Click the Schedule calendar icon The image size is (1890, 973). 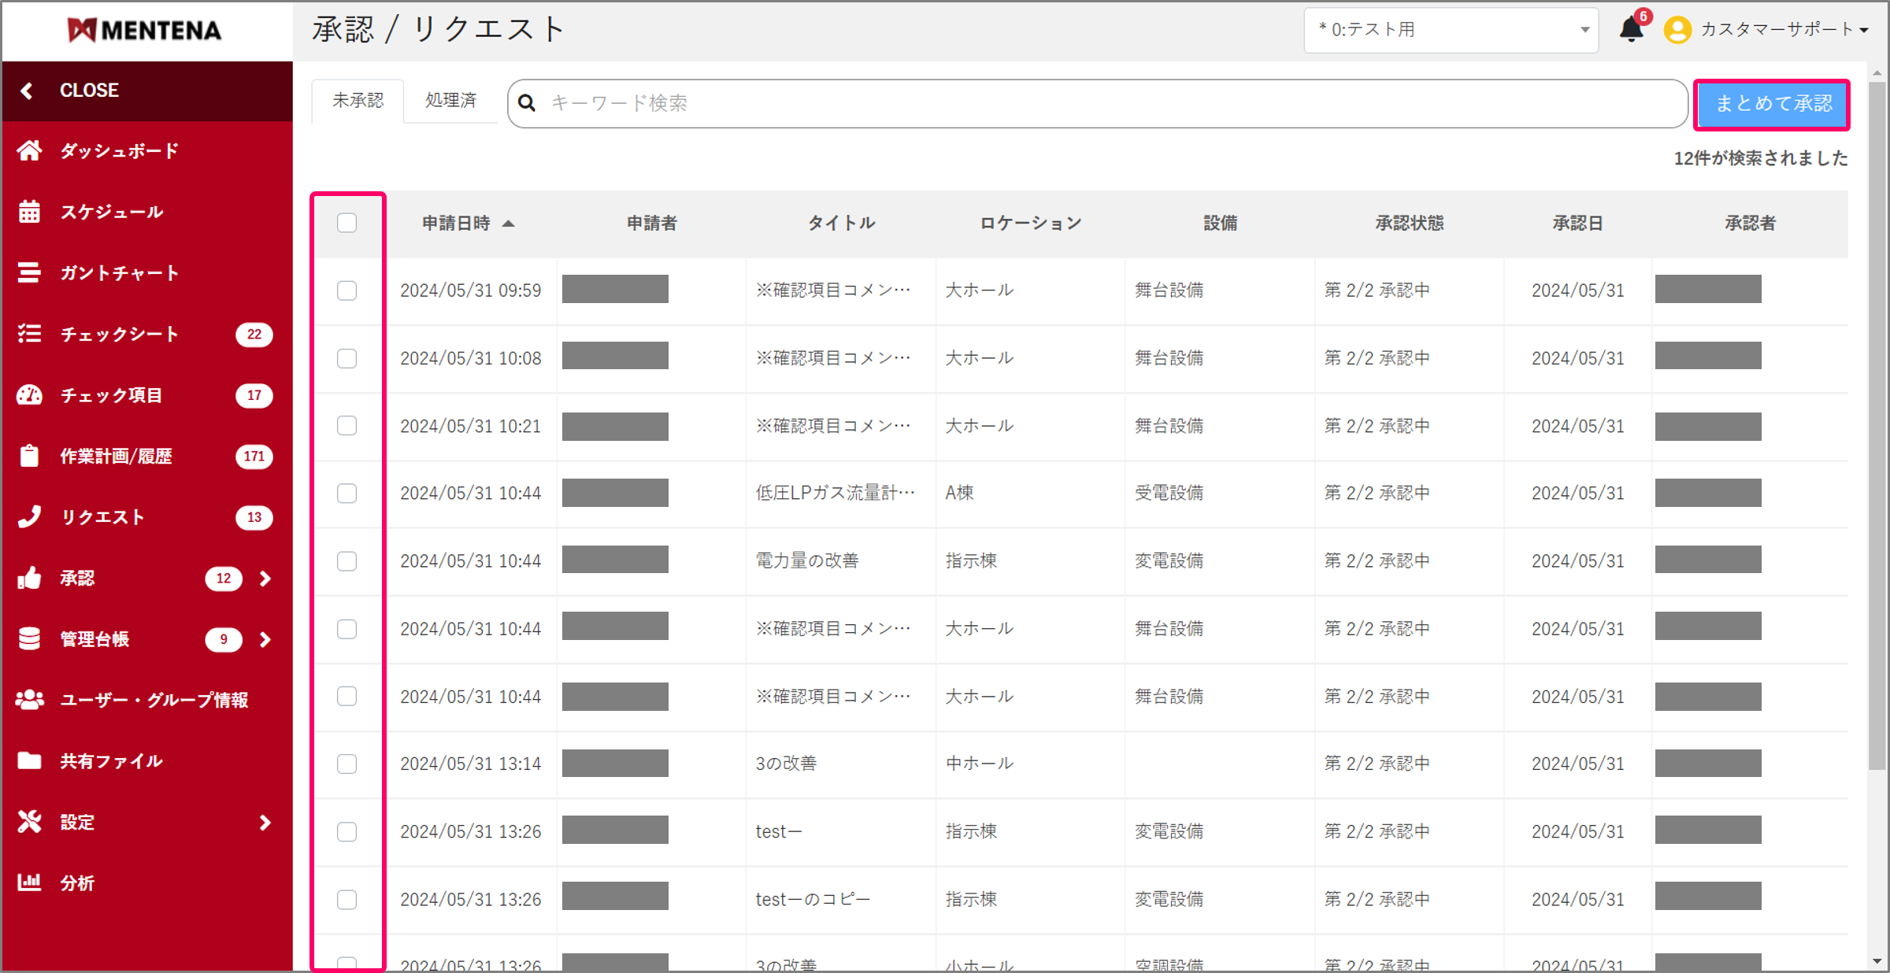click(x=30, y=212)
